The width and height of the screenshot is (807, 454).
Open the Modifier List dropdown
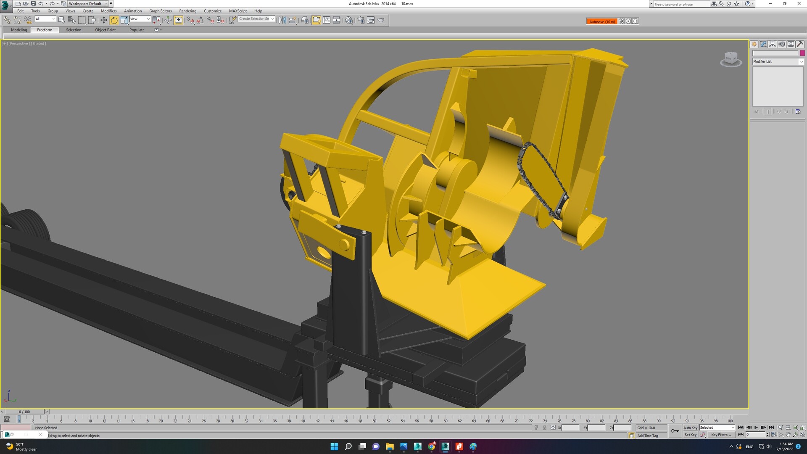coord(778,61)
